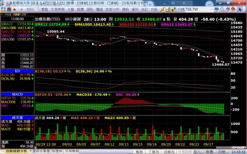
Task: Click the red home icon in toolbar
Action: click(9, 9)
